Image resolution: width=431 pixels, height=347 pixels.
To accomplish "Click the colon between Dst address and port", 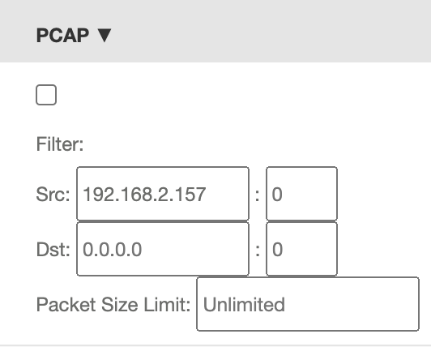I will (x=258, y=251).
